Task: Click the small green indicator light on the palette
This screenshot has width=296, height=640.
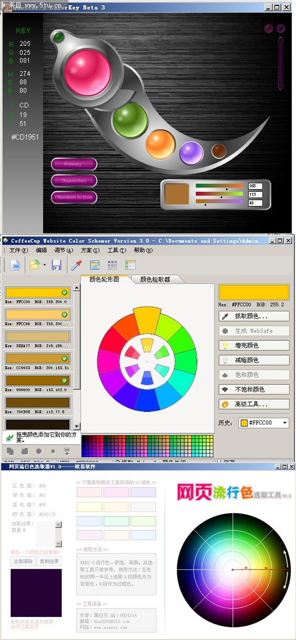Action: [x=58, y=37]
